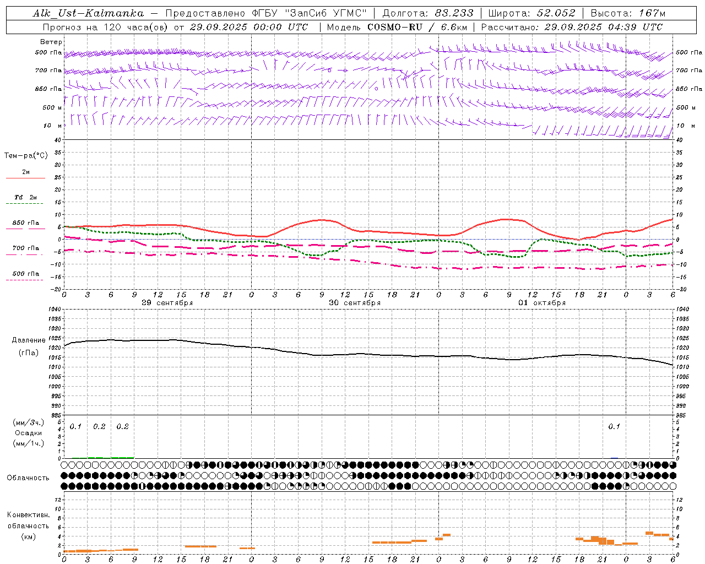Image resolution: width=705 pixels, height=564 pixels.
Task: Select the 'Широта: 52.052' latitude value
Action: [532, 13]
